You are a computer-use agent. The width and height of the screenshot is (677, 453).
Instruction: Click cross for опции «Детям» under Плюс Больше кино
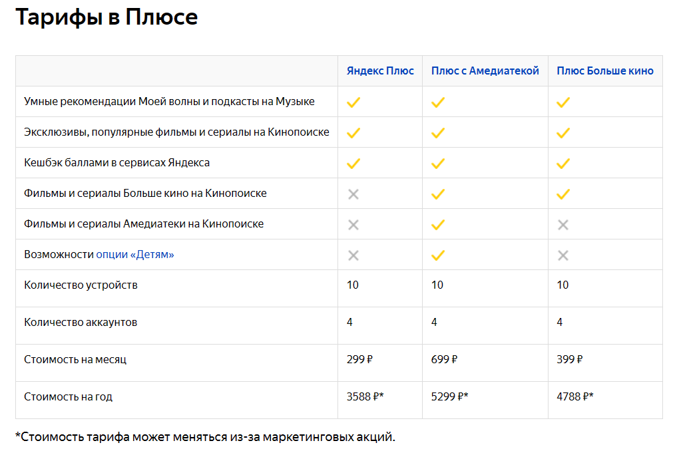tap(563, 255)
